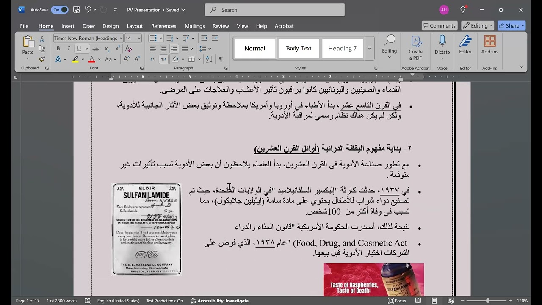Select the Heading 7 style
Image resolution: width=542 pixels, height=305 pixels.
click(343, 48)
